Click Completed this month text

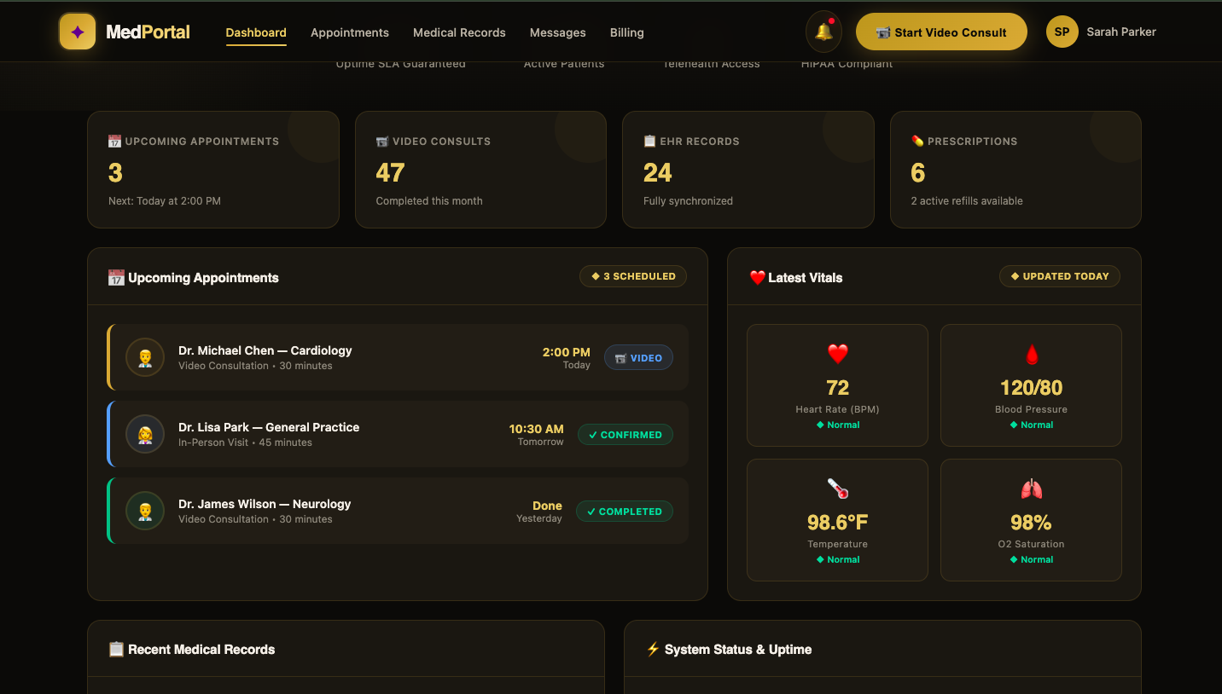pyautogui.click(x=429, y=201)
